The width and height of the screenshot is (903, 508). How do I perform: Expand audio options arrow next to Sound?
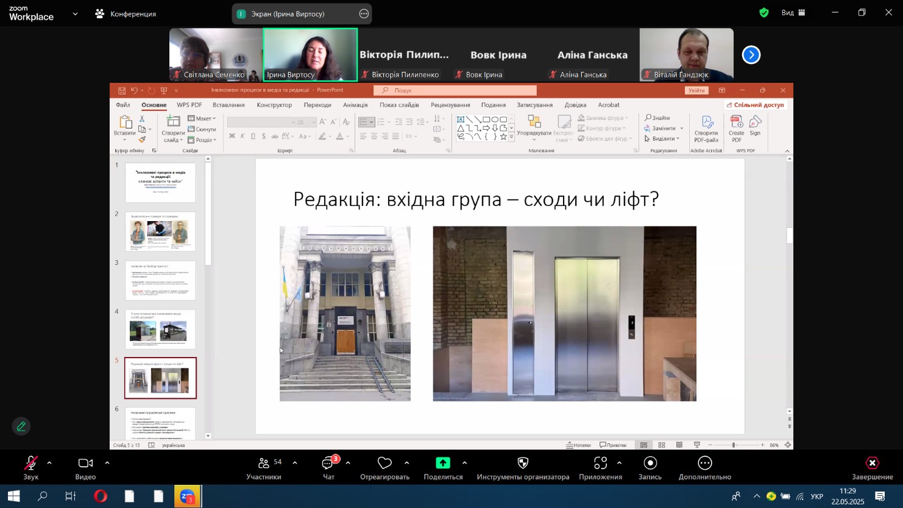[x=49, y=463]
